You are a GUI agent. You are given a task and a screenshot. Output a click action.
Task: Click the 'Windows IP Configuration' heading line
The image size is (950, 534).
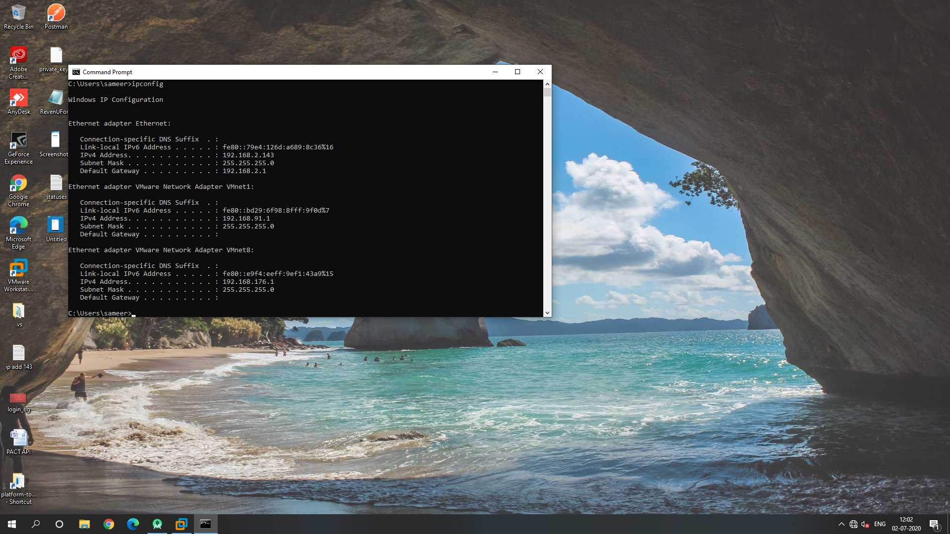point(116,100)
